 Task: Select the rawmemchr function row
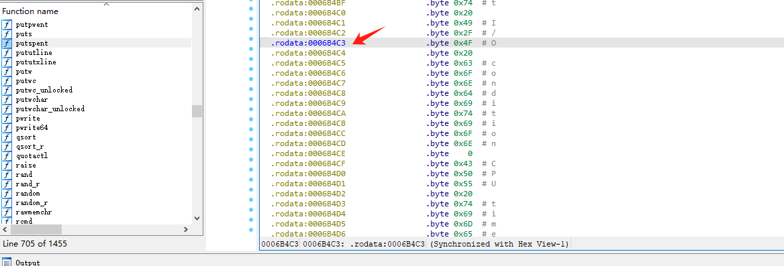point(96,212)
